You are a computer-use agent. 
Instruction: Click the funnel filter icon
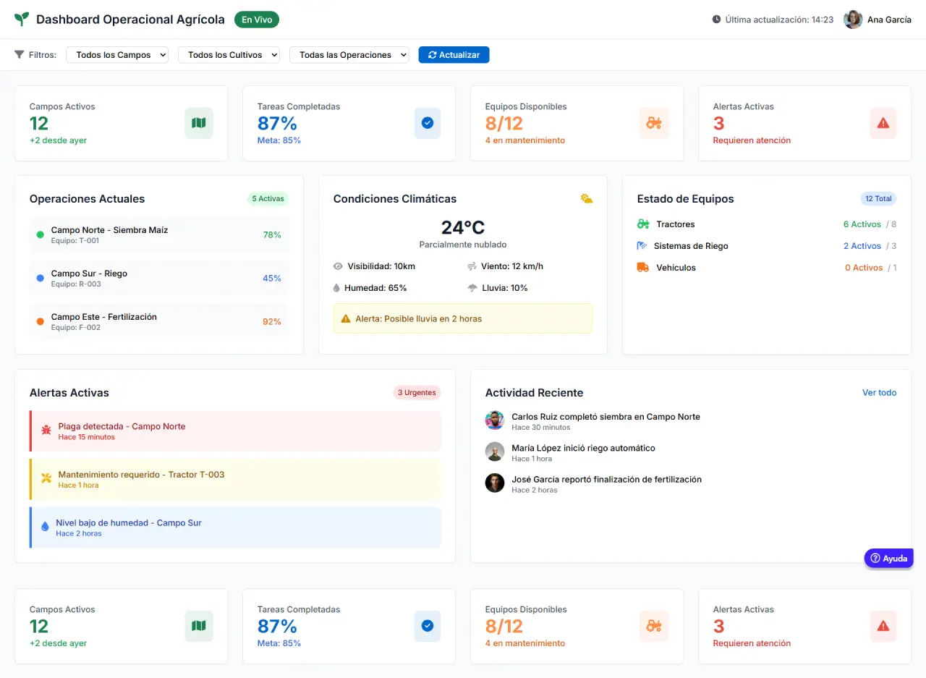20,54
